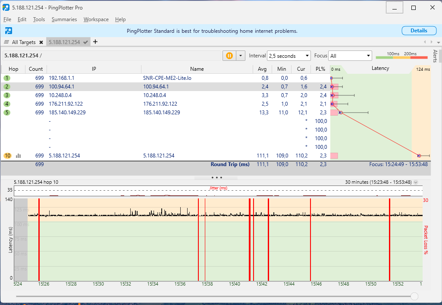Viewport: 442px width, 305px height.
Task: Open the Alerts side panel
Action: point(435,56)
